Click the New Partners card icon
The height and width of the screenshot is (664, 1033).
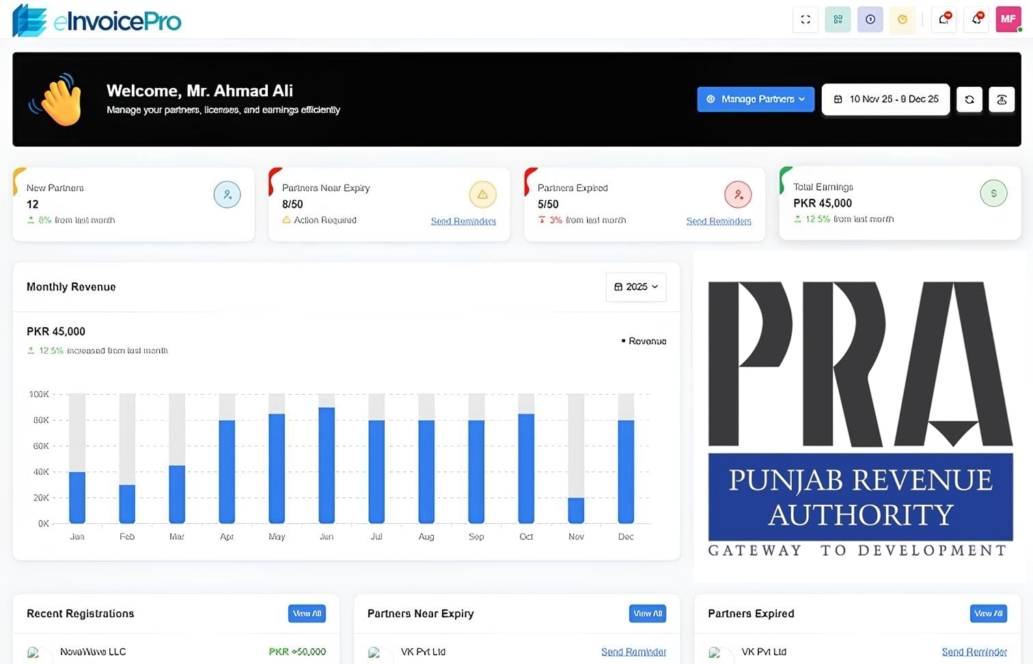pyautogui.click(x=228, y=195)
